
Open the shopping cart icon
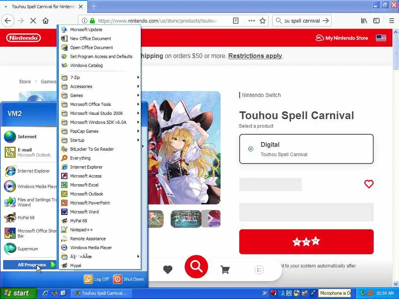225,269
